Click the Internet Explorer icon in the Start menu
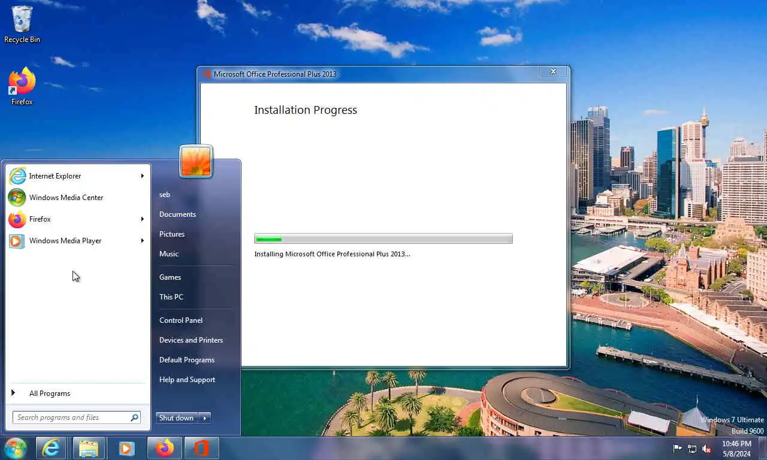The image size is (767, 460). click(17, 176)
